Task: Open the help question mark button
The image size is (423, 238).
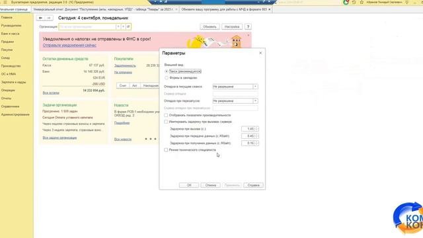Action: click(x=248, y=26)
